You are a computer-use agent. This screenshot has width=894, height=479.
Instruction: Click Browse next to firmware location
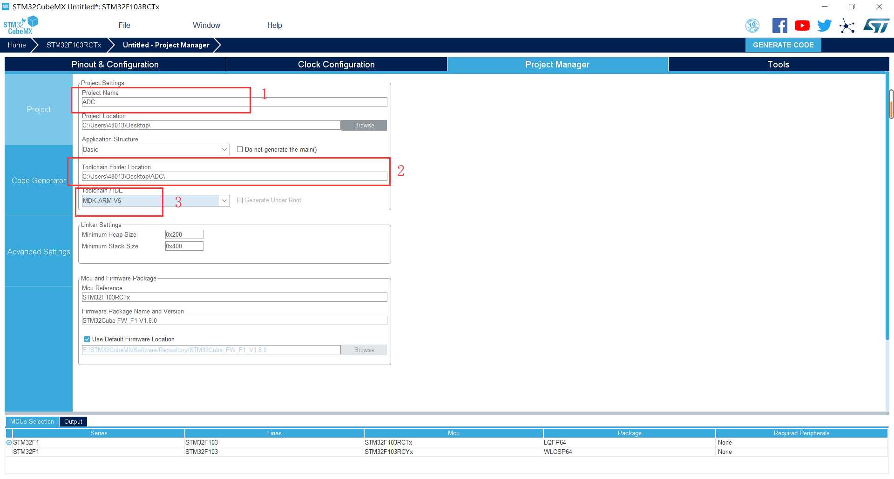click(364, 350)
